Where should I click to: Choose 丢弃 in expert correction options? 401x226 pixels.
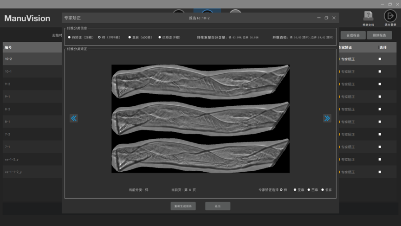tap(323, 190)
